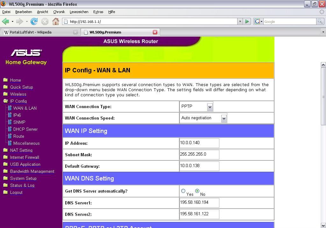The width and height of the screenshot is (326, 228).
Task: Open the Extras menu
Action: pyautogui.click(x=98, y=12)
